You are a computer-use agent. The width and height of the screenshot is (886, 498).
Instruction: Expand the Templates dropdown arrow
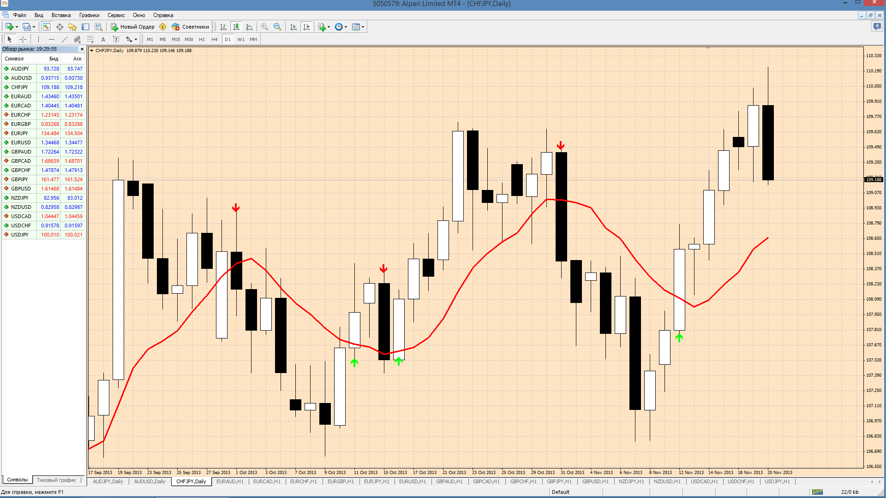tap(363, 27)
